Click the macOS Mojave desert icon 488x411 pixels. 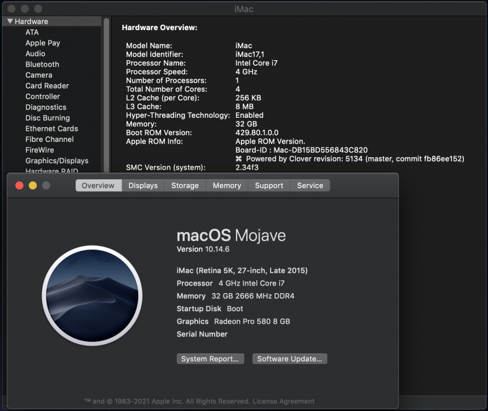pos(92,295)
